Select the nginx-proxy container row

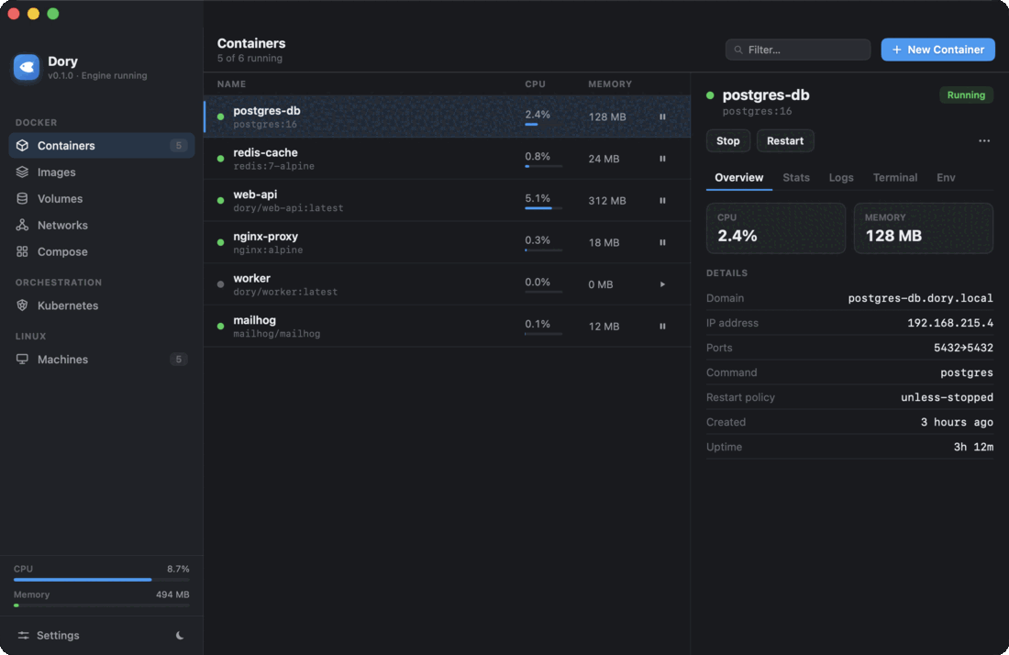tap(448, 242)
